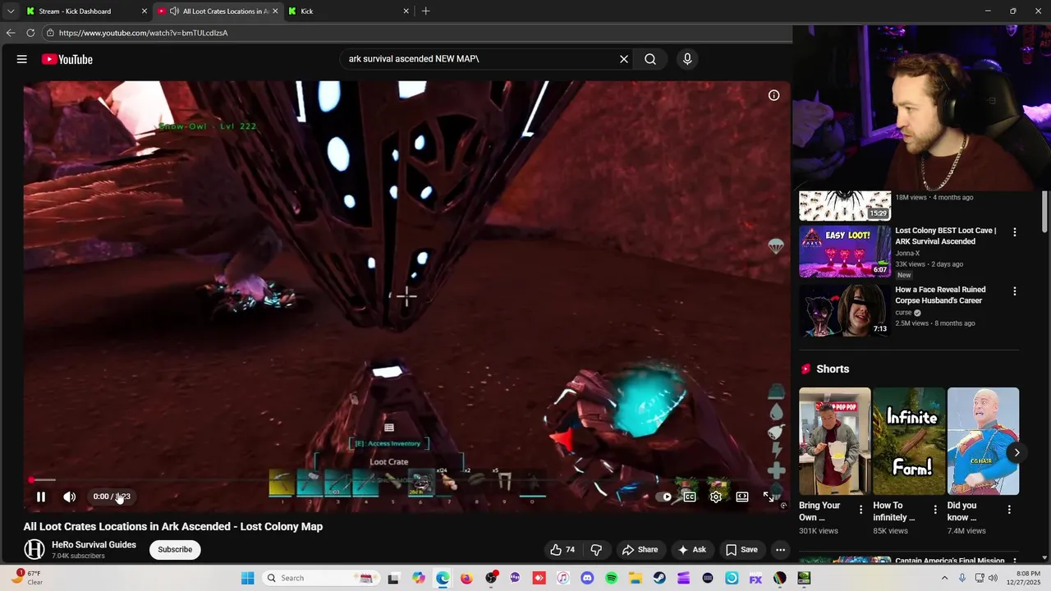The image size is (1051, 591).
Task: Open options for Bring Your Own short
Action: point(861,510)
